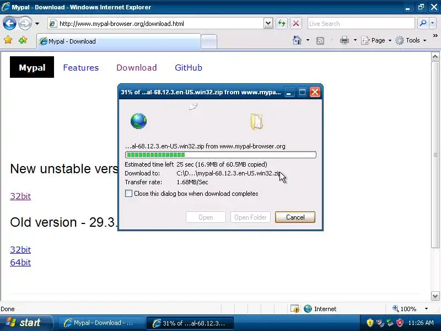This screenshot has width=441, height=331.
Task: Open a new blank tab
Action: point(209,42)
